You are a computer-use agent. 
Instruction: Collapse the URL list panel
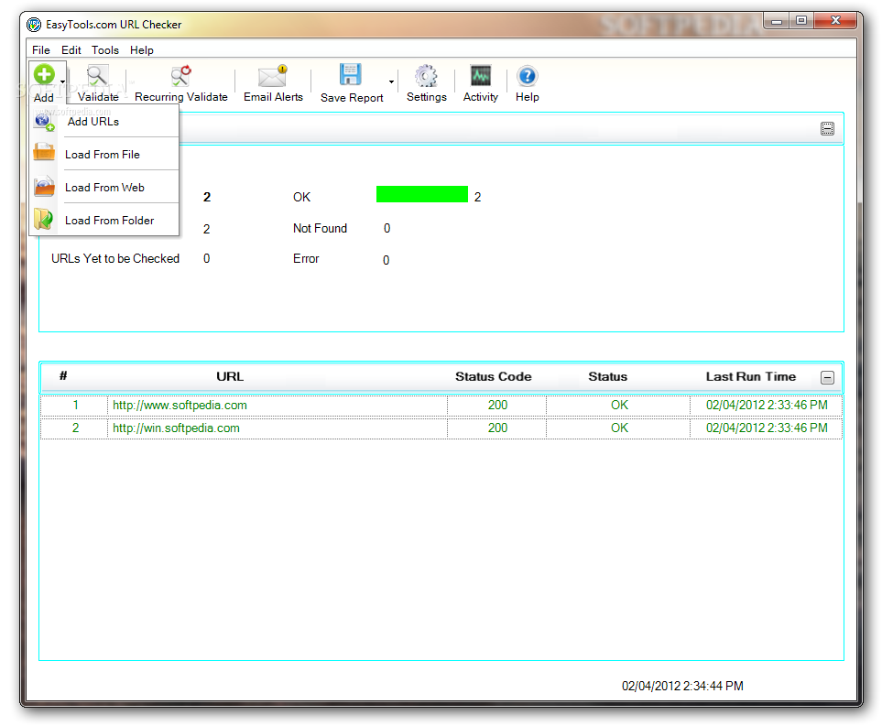tap(827, 377)
